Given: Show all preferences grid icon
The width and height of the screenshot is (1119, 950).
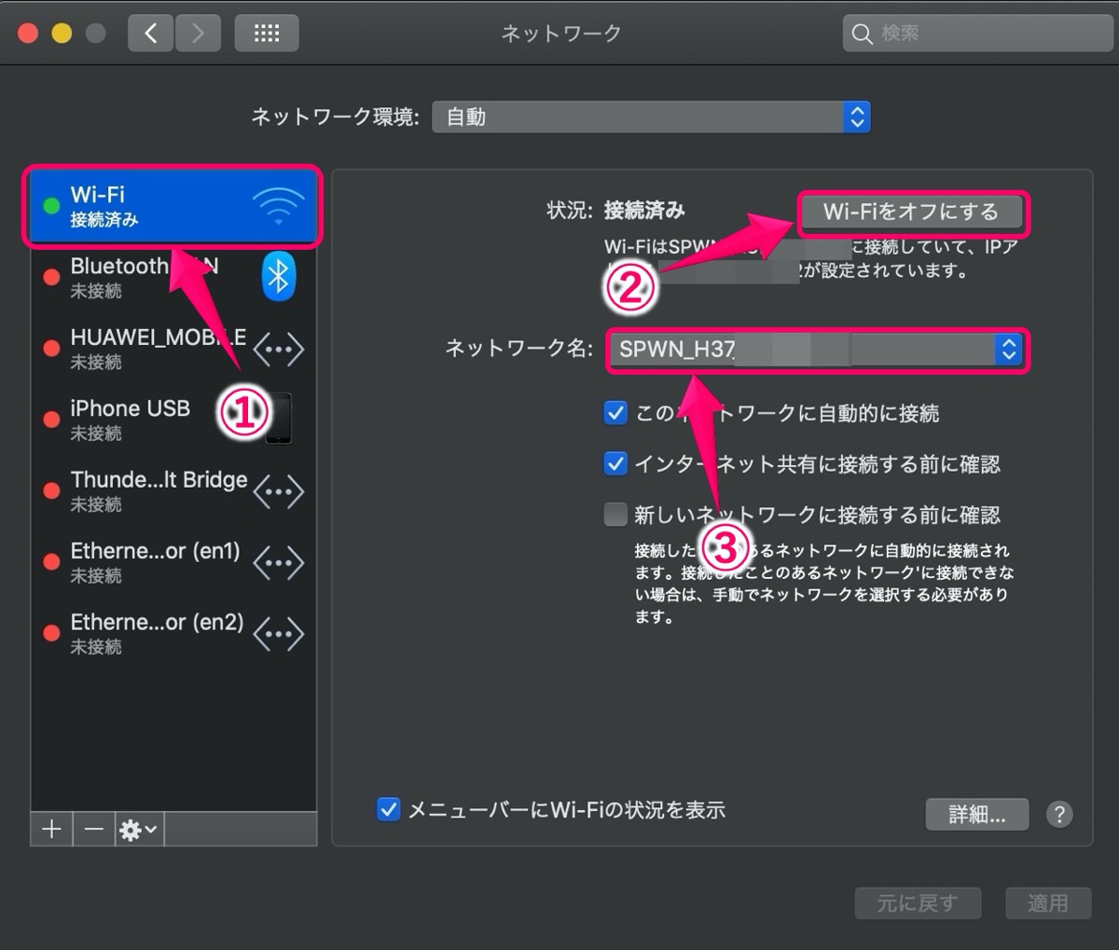Looking at the screenshot, I should tap(267, 34).
